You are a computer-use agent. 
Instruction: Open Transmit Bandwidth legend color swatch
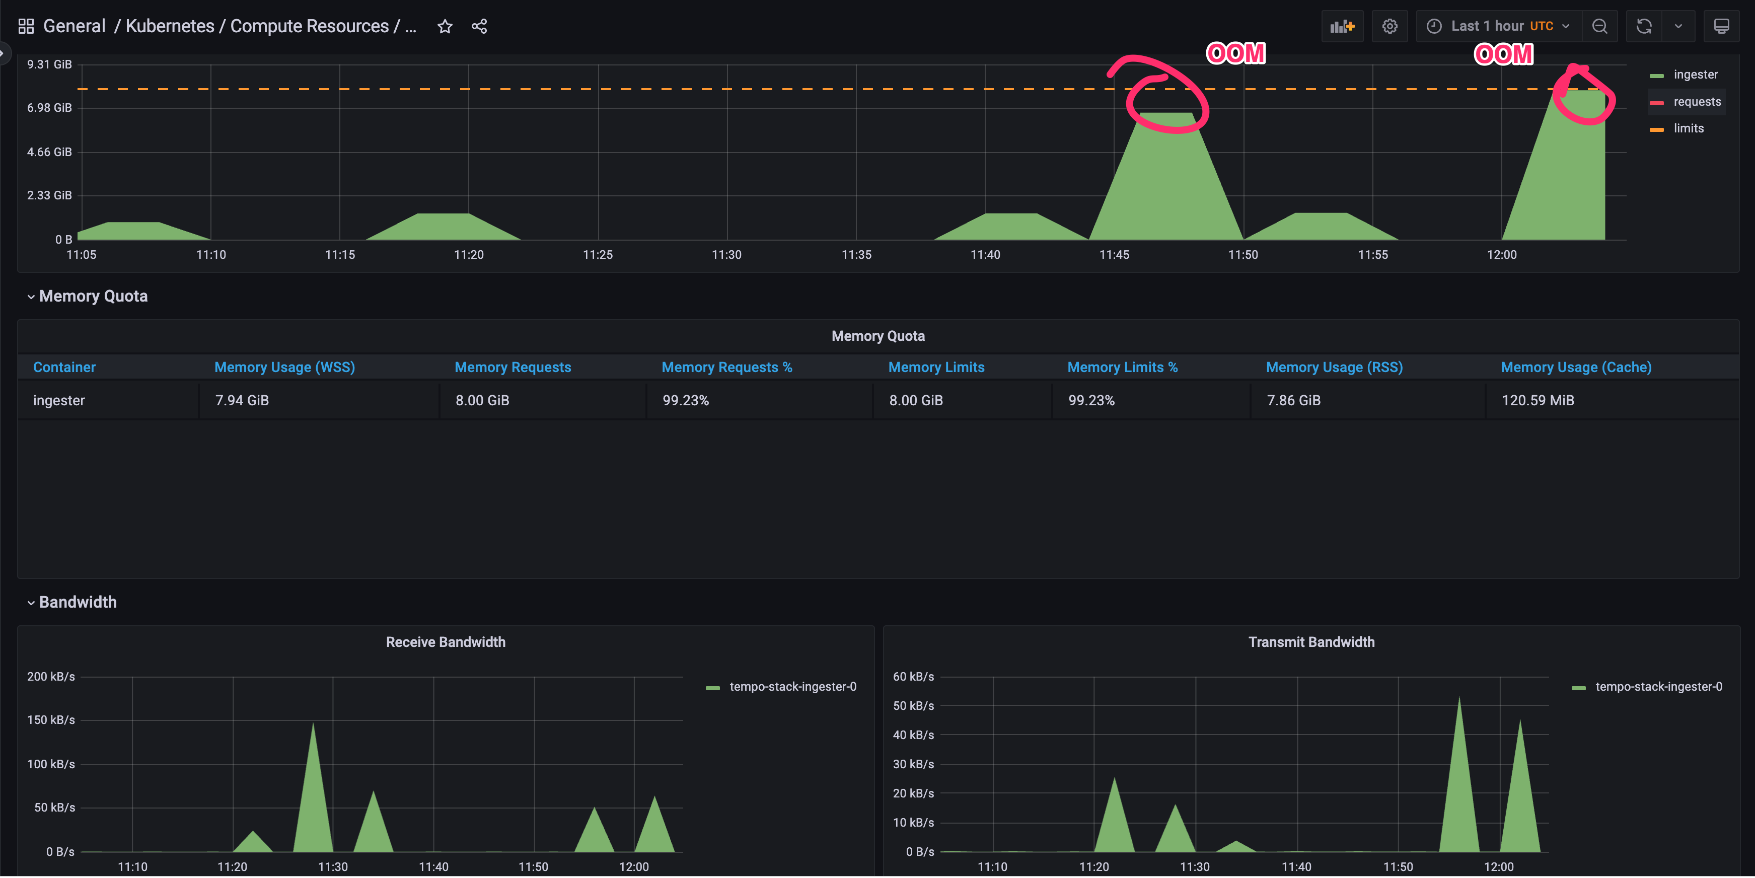tap(1579, 688)
